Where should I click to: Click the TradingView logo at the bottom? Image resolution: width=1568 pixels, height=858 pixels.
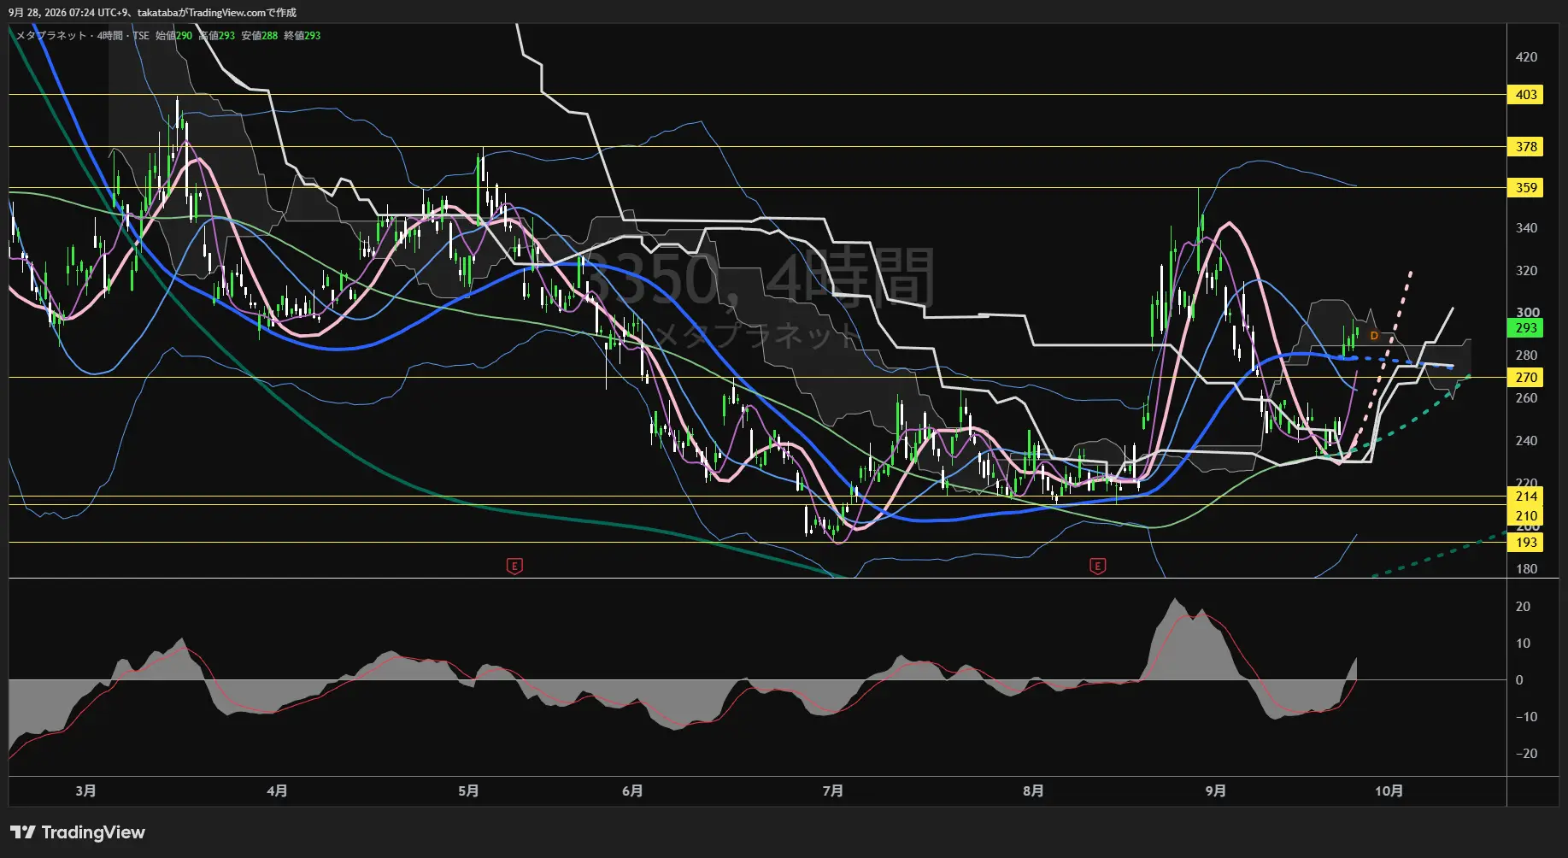(77, 832)
